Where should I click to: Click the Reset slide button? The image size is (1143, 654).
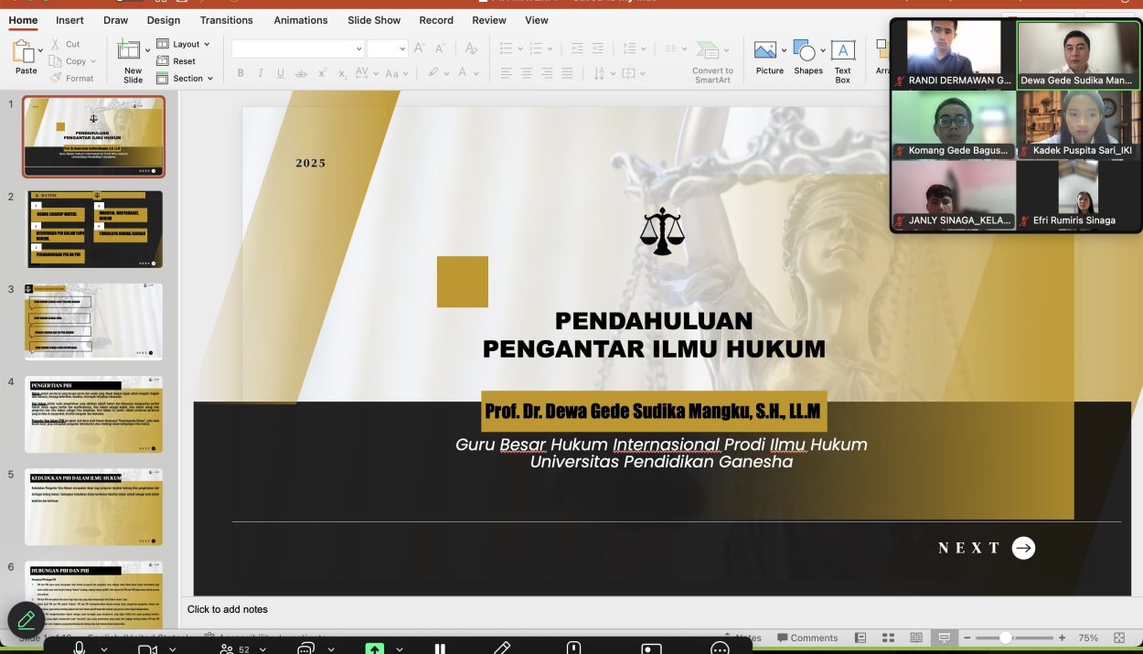click(176, 61)
